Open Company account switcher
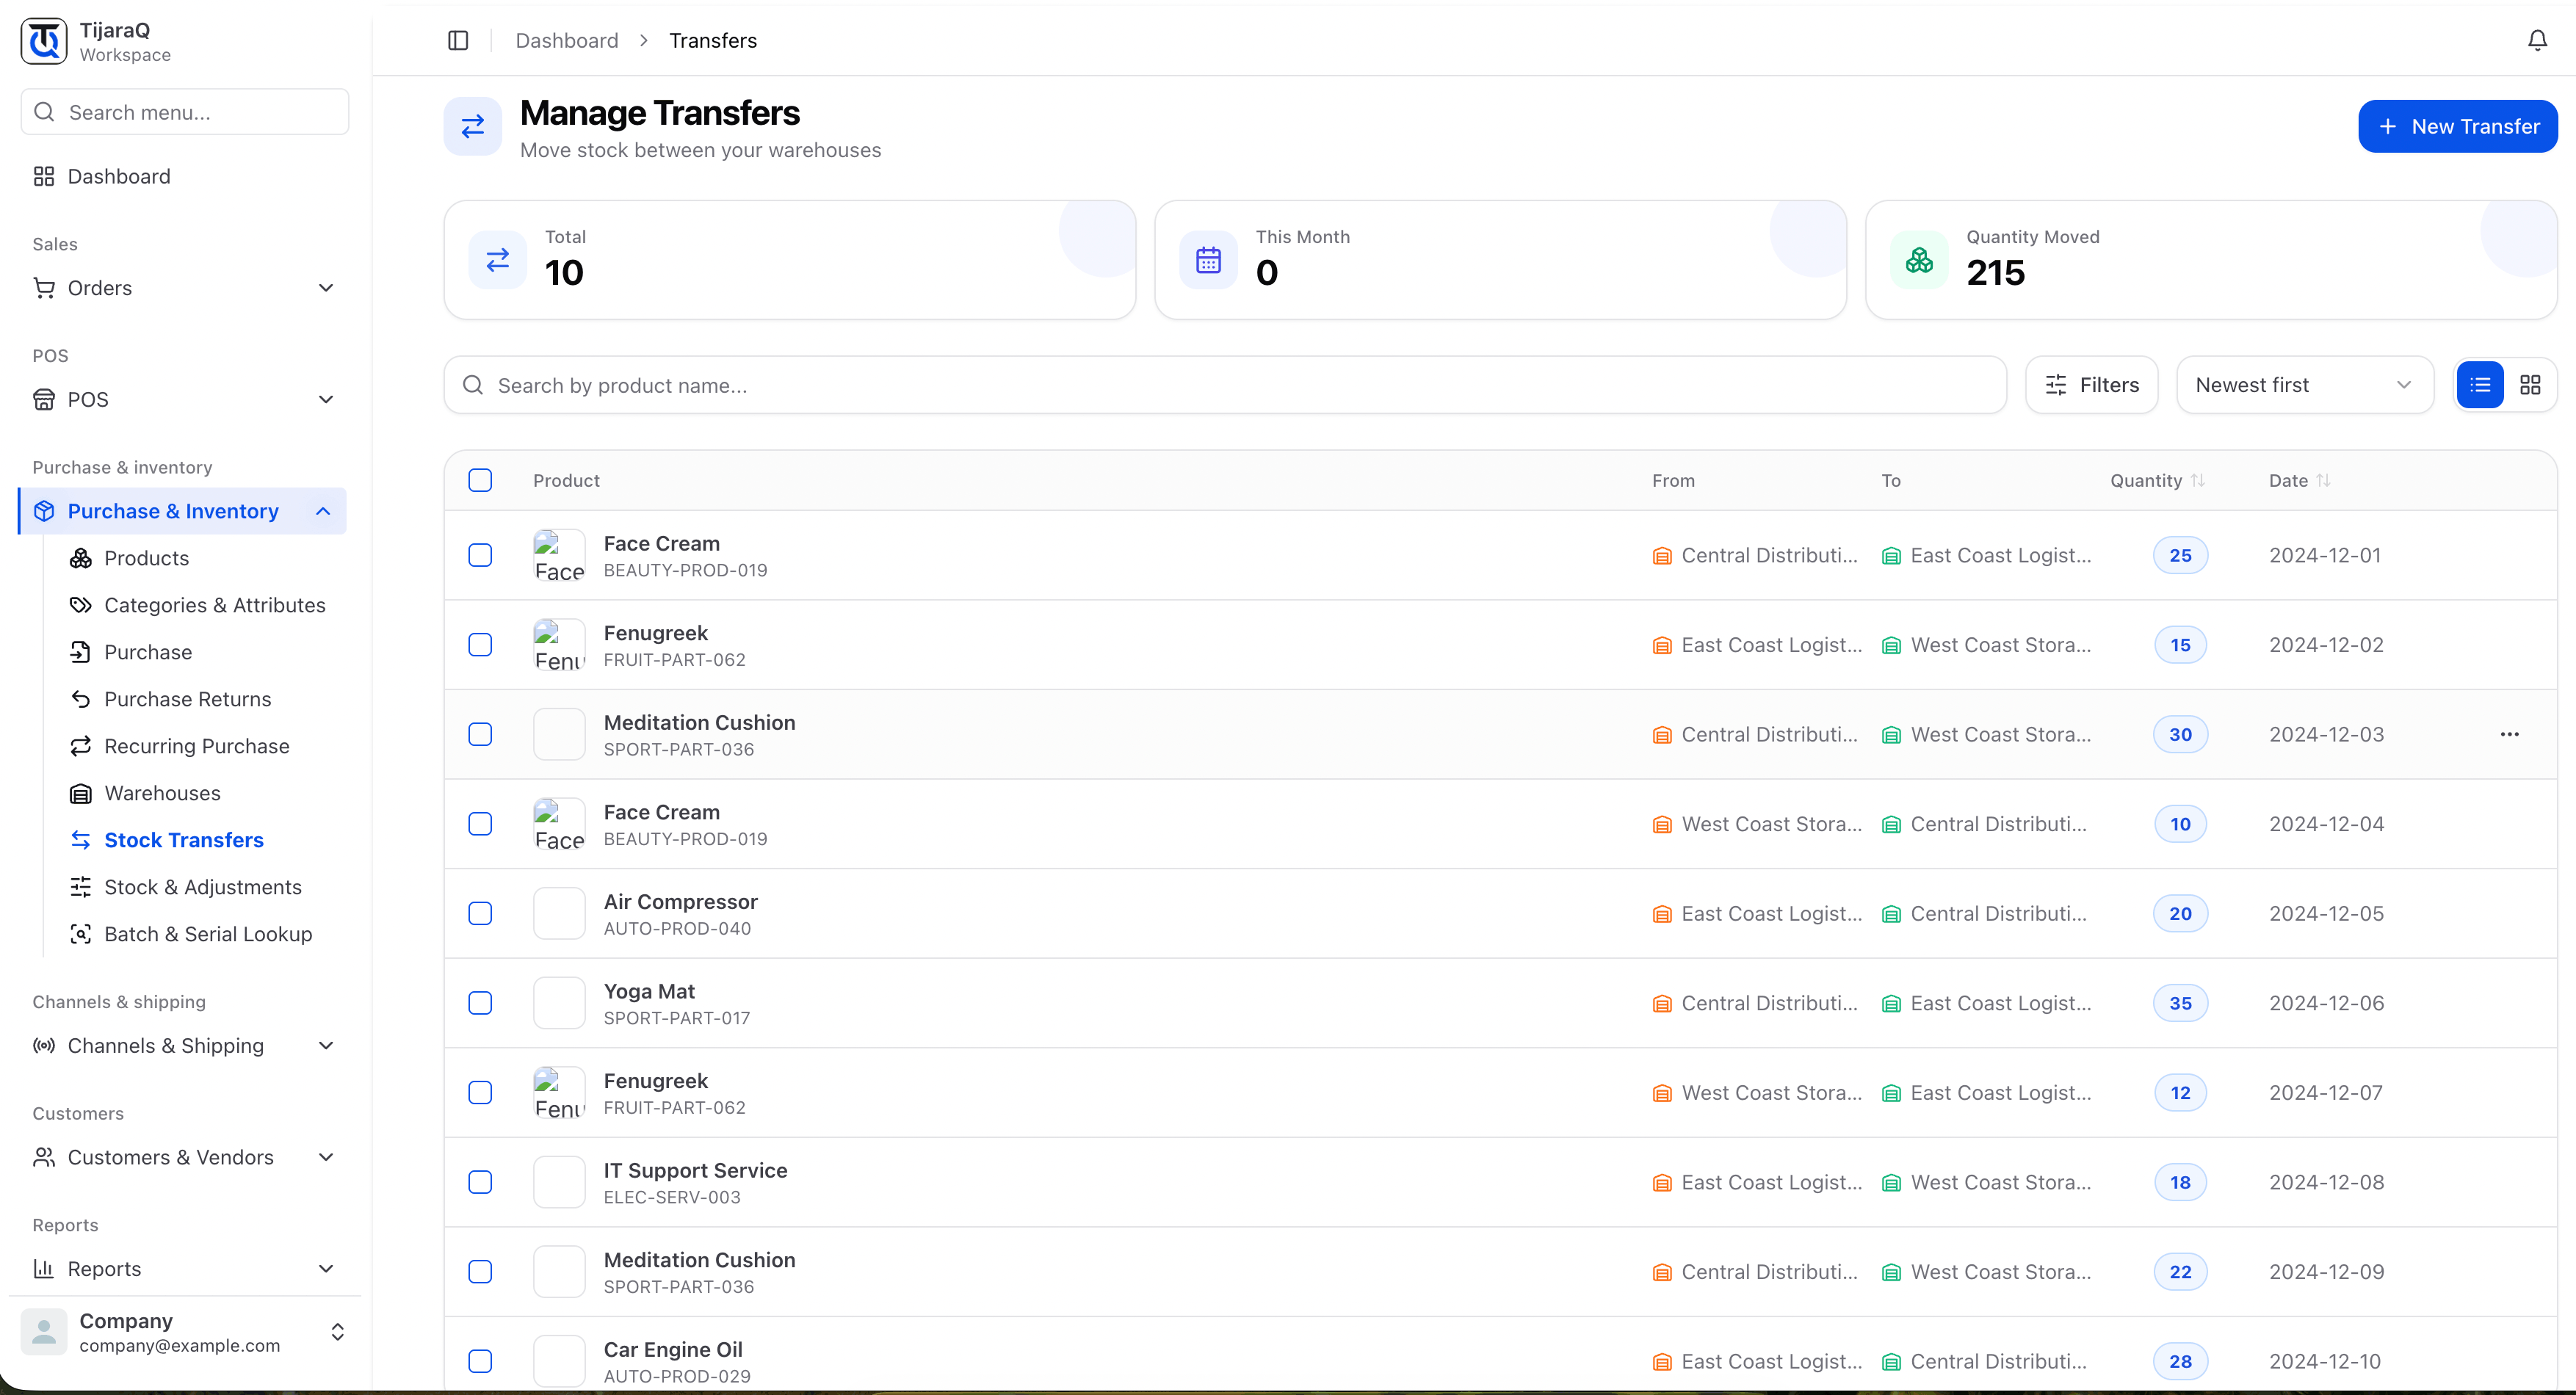This screenshot has height=1395, width=2576. coord(184,1332)
